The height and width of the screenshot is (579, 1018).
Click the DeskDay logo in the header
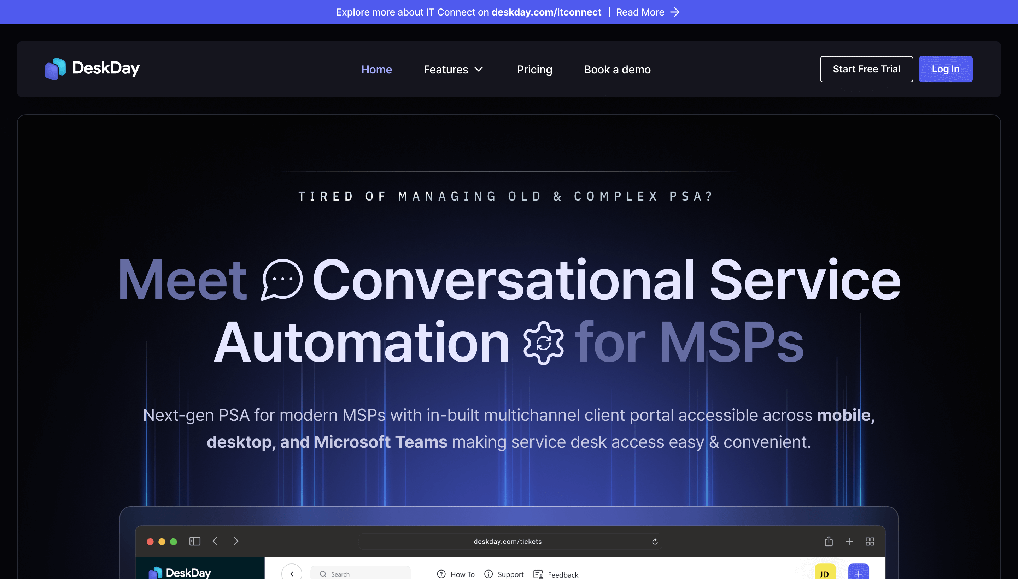92,68
